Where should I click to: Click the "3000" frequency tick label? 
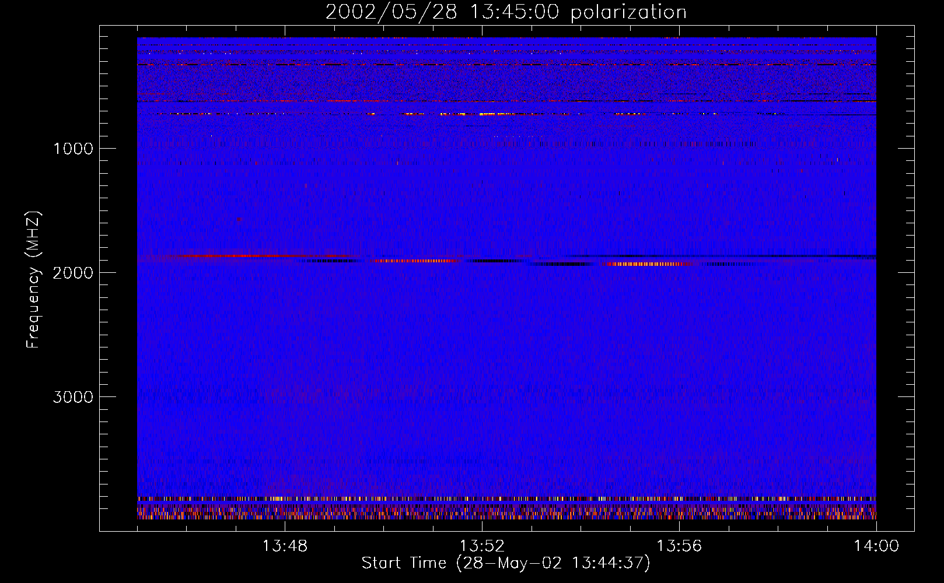73,397
